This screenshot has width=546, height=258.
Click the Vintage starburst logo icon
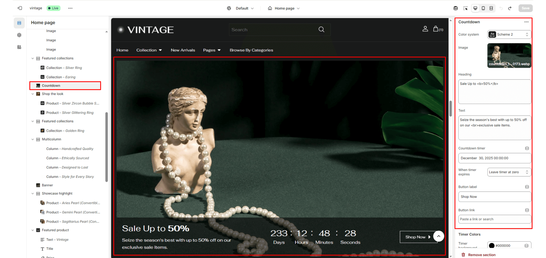(x=121, y=30)
